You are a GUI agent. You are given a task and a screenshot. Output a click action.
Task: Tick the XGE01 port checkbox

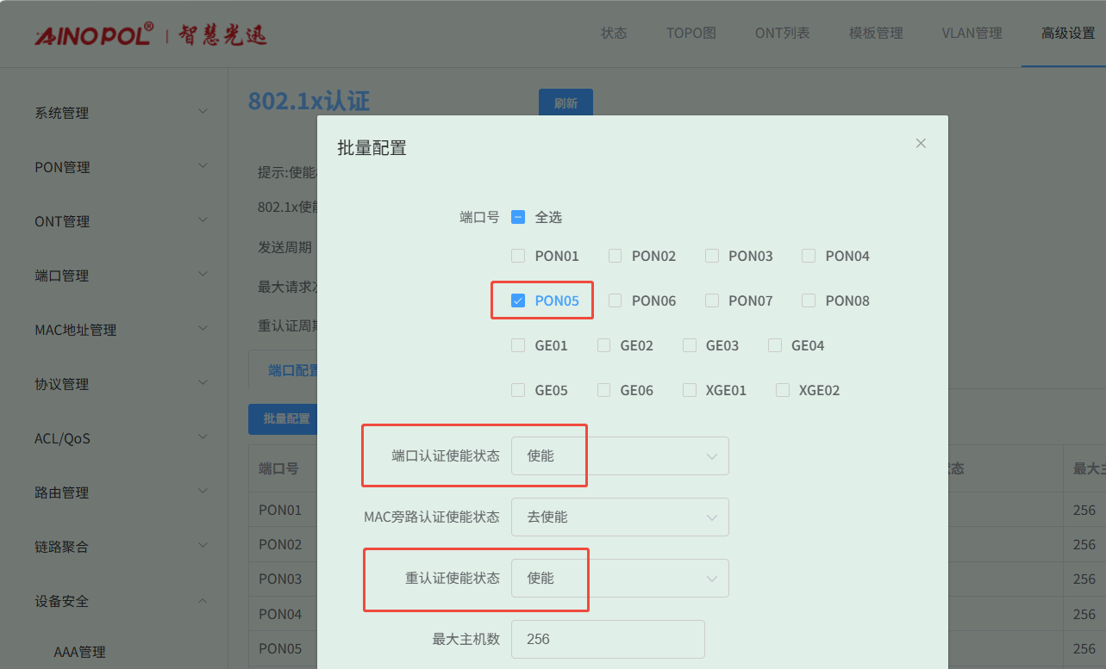(690, 390)
